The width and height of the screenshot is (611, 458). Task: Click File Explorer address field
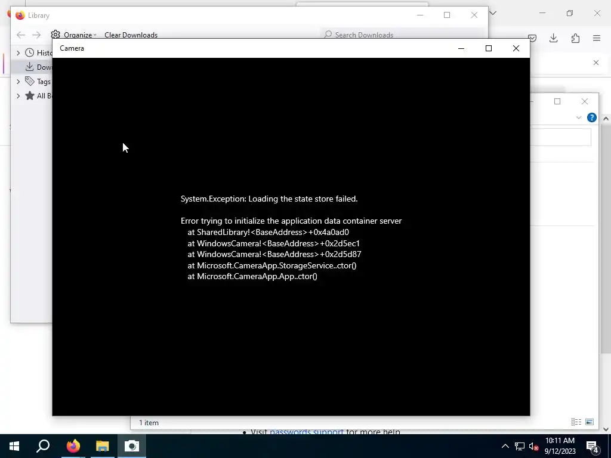click(561, 137)
